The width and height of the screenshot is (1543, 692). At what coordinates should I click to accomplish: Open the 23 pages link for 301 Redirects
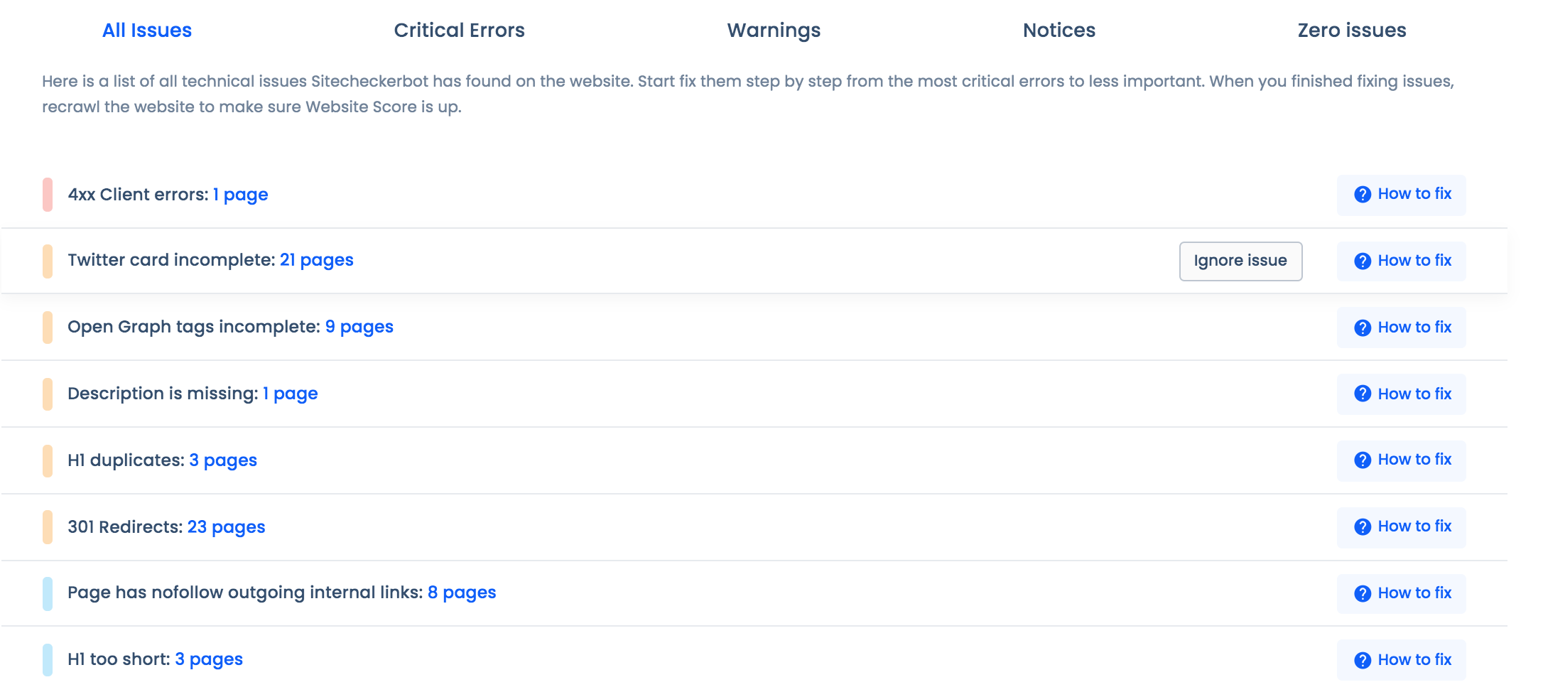[x=226, y=527]
